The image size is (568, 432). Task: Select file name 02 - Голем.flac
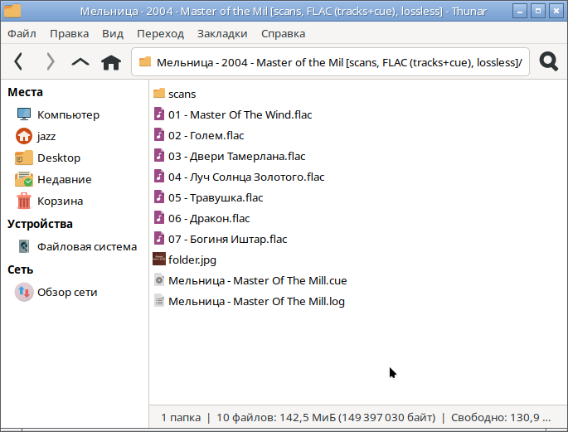click(x=206, y=135)
